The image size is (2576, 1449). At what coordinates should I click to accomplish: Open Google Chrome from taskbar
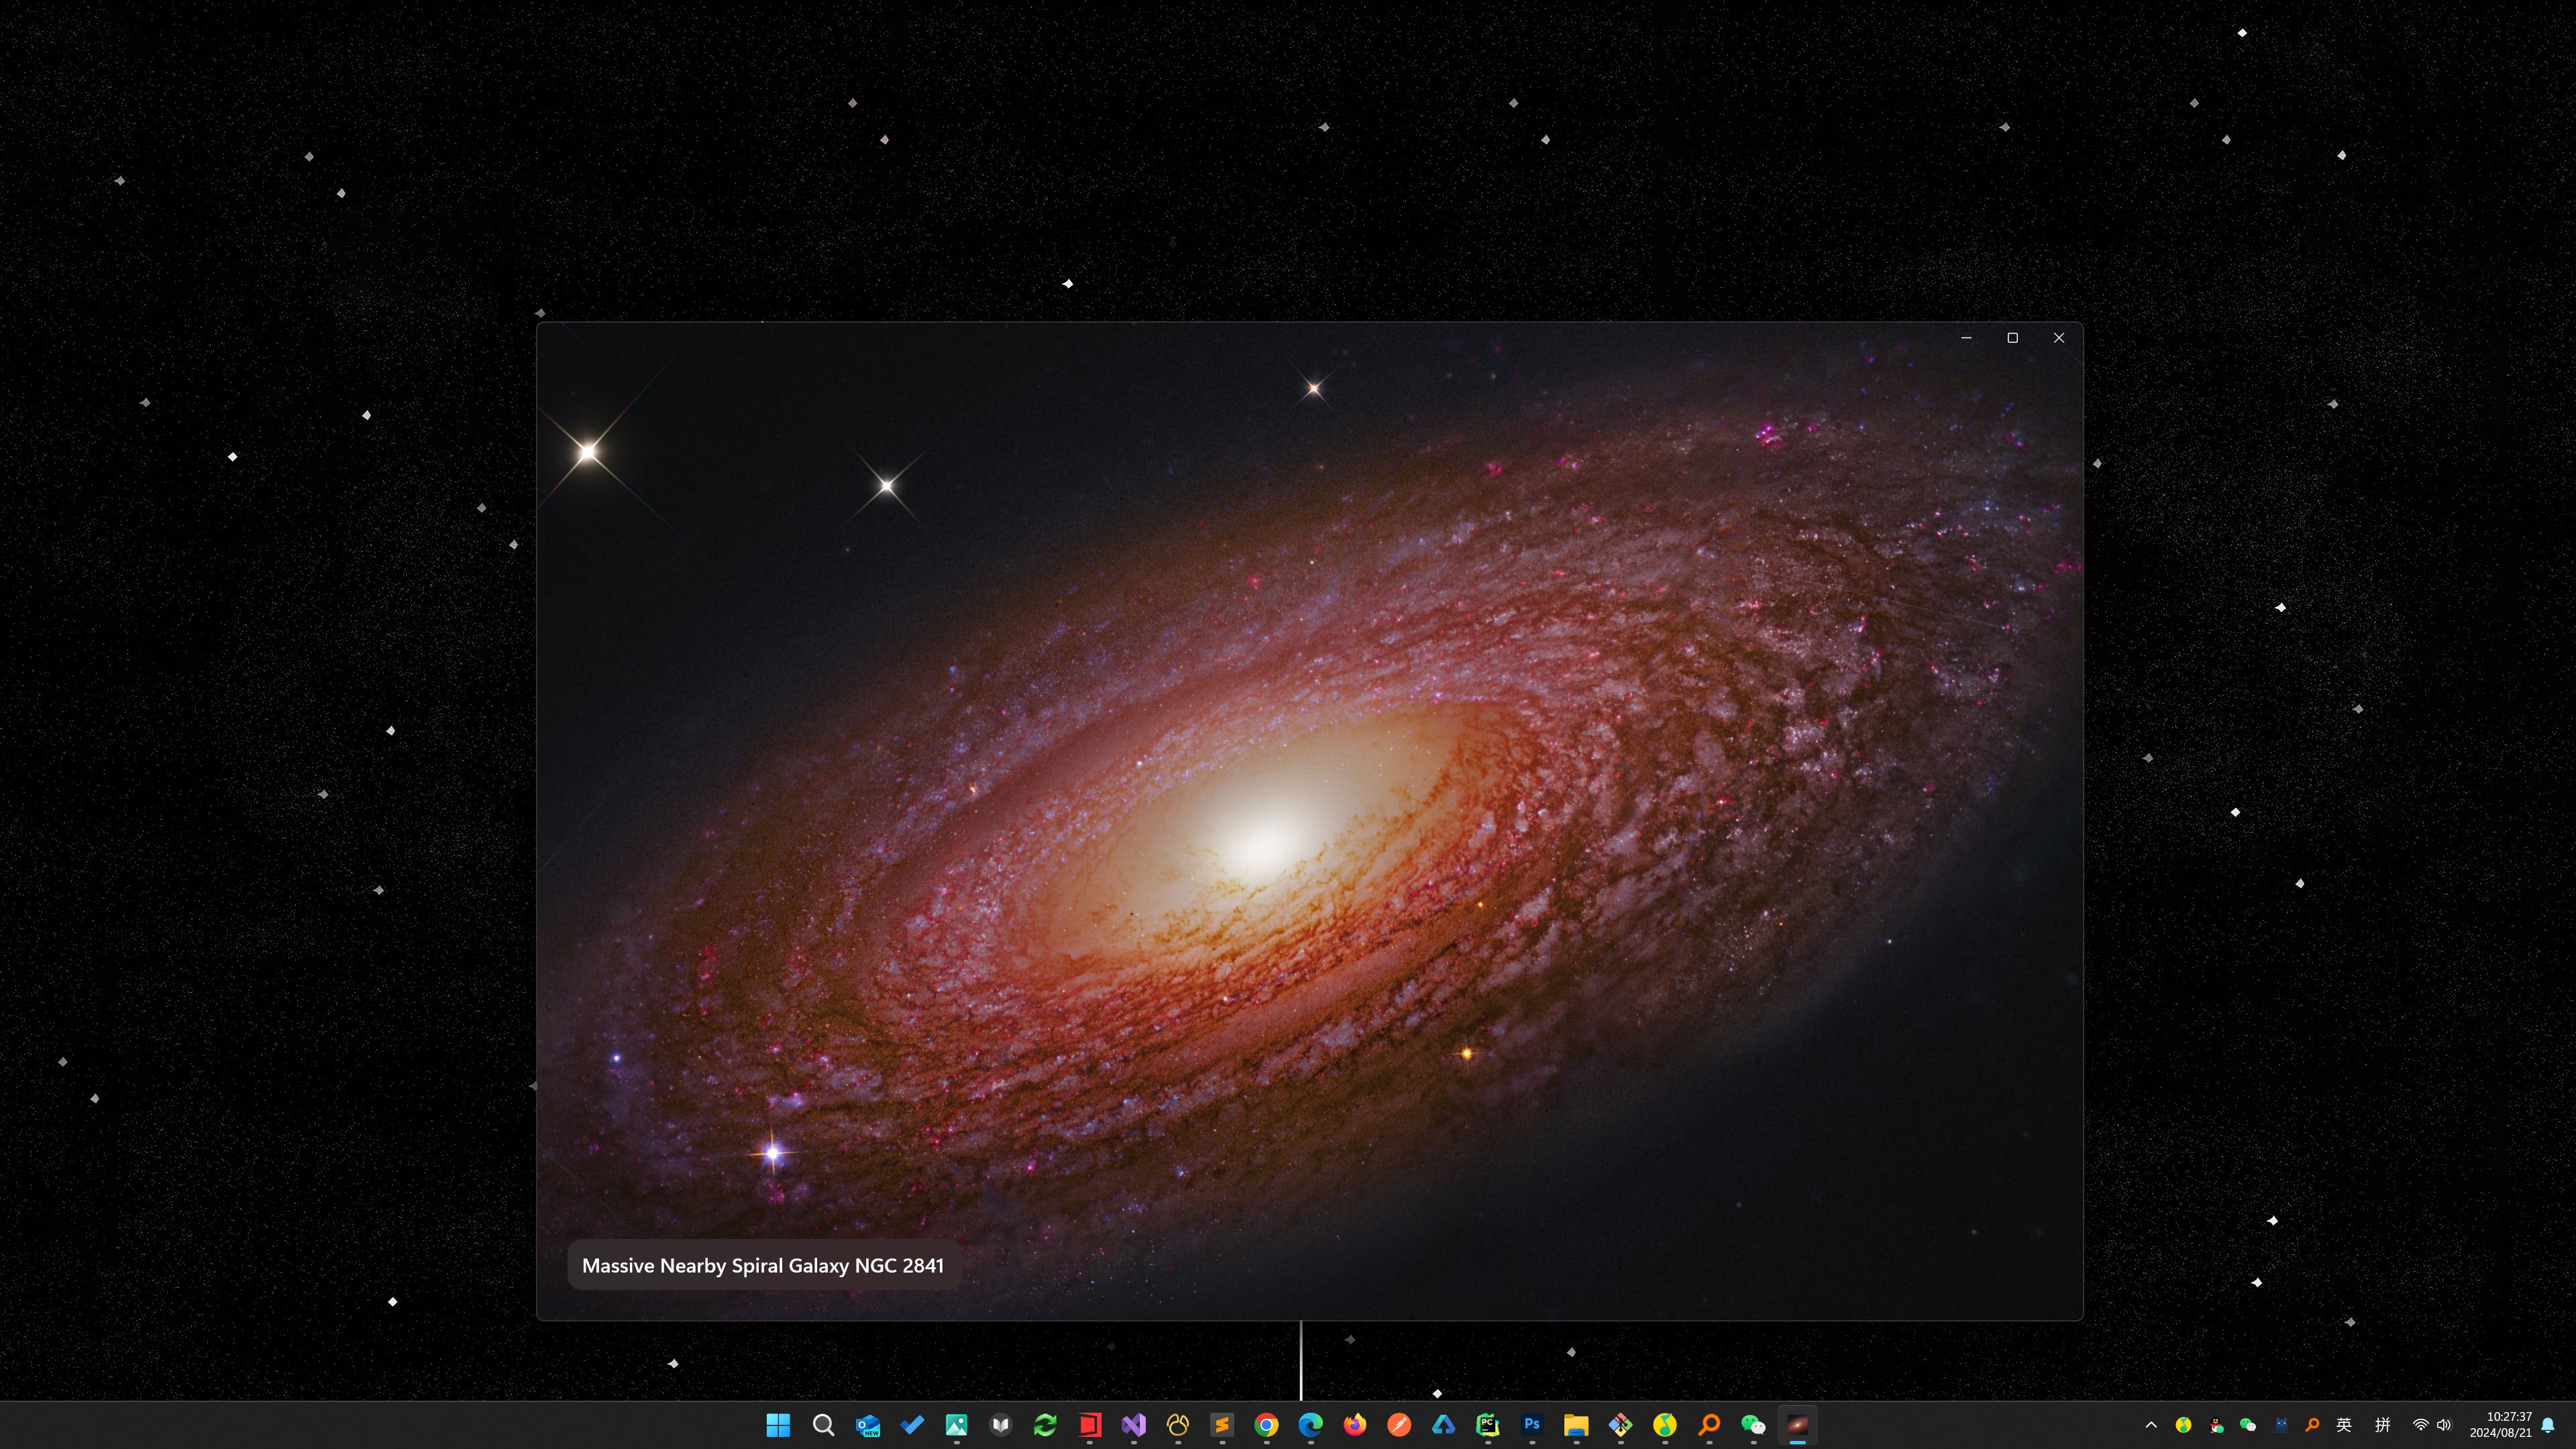click(x=1266, y=1425)
